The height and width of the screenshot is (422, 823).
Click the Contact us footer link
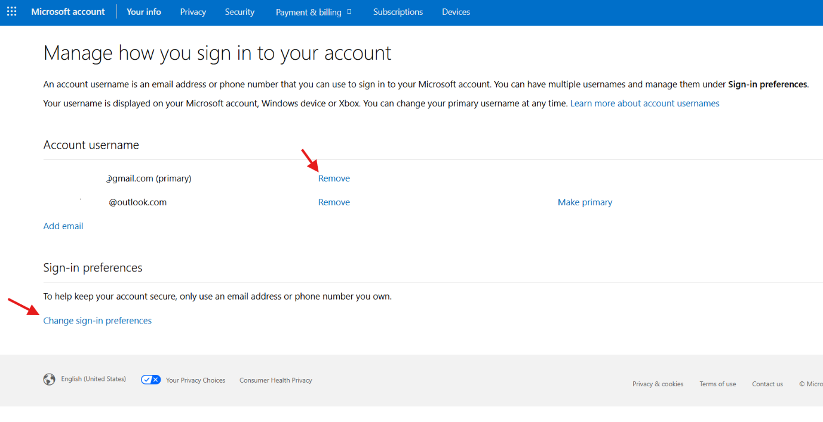click(x=767, y=384)
